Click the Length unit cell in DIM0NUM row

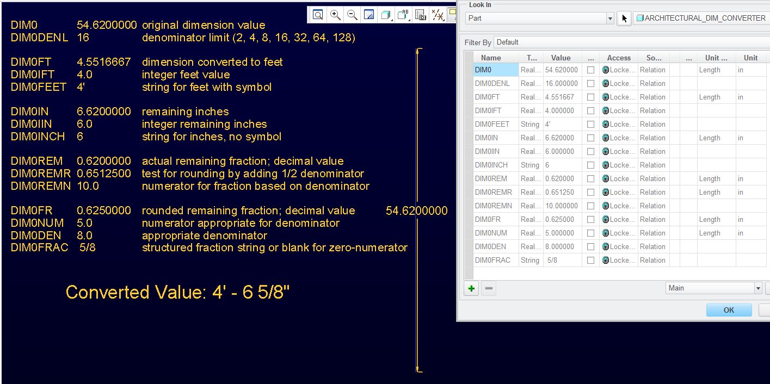(x=717, y=233)
